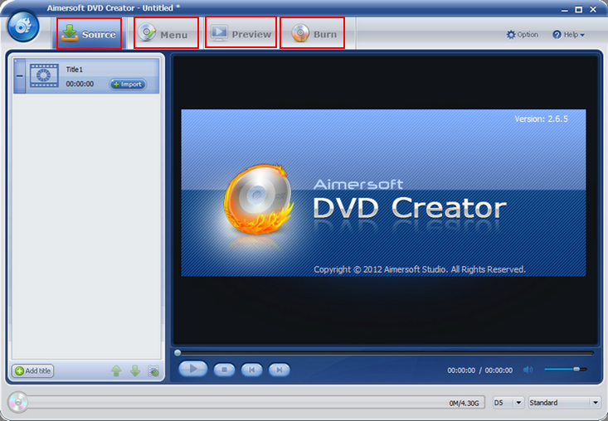Open the Option settings
The width and height of the screenshot is (608, 421).
pyautogui.click(x=523, y=35)
